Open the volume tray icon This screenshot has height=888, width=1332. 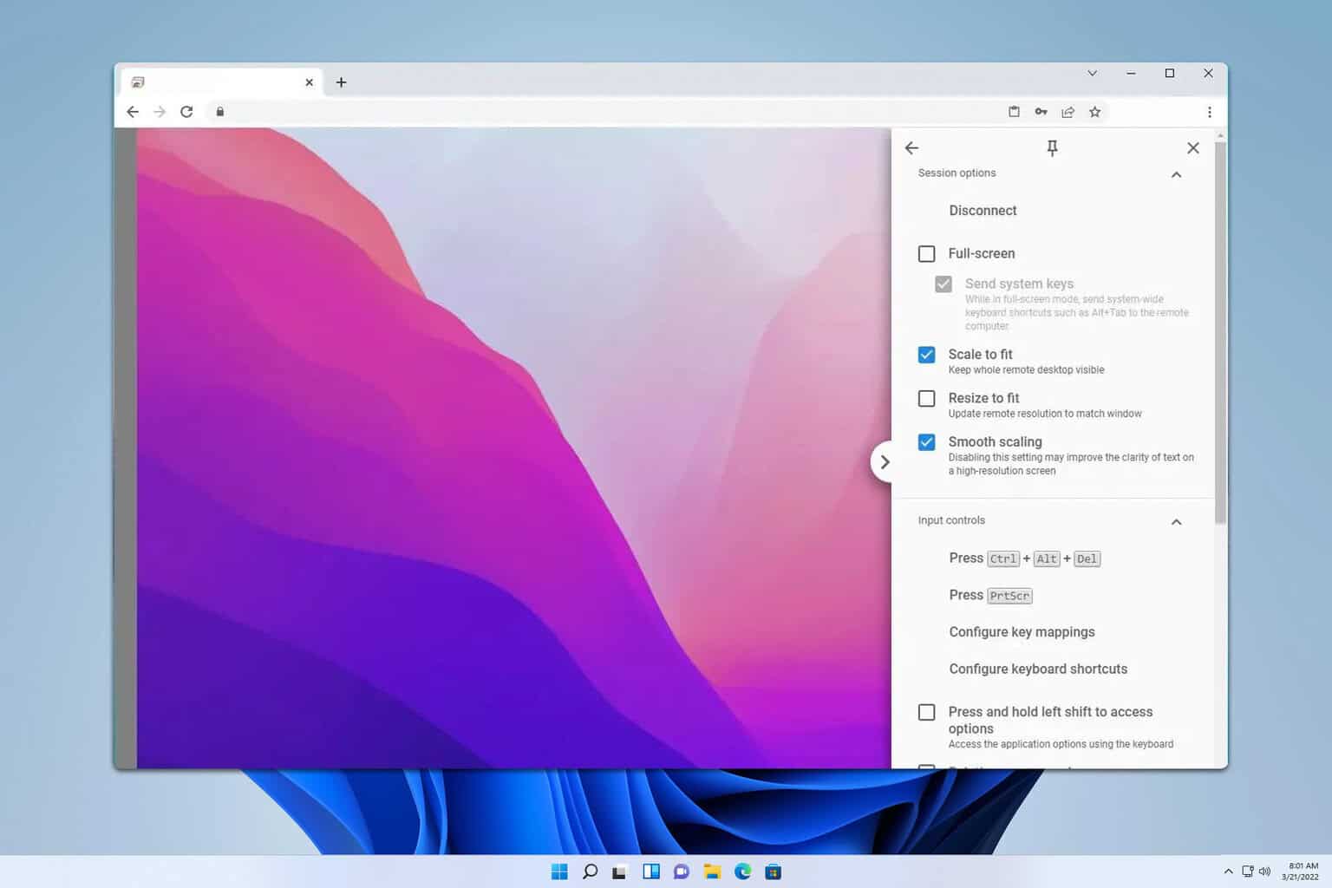click(x=1264, y=872)
